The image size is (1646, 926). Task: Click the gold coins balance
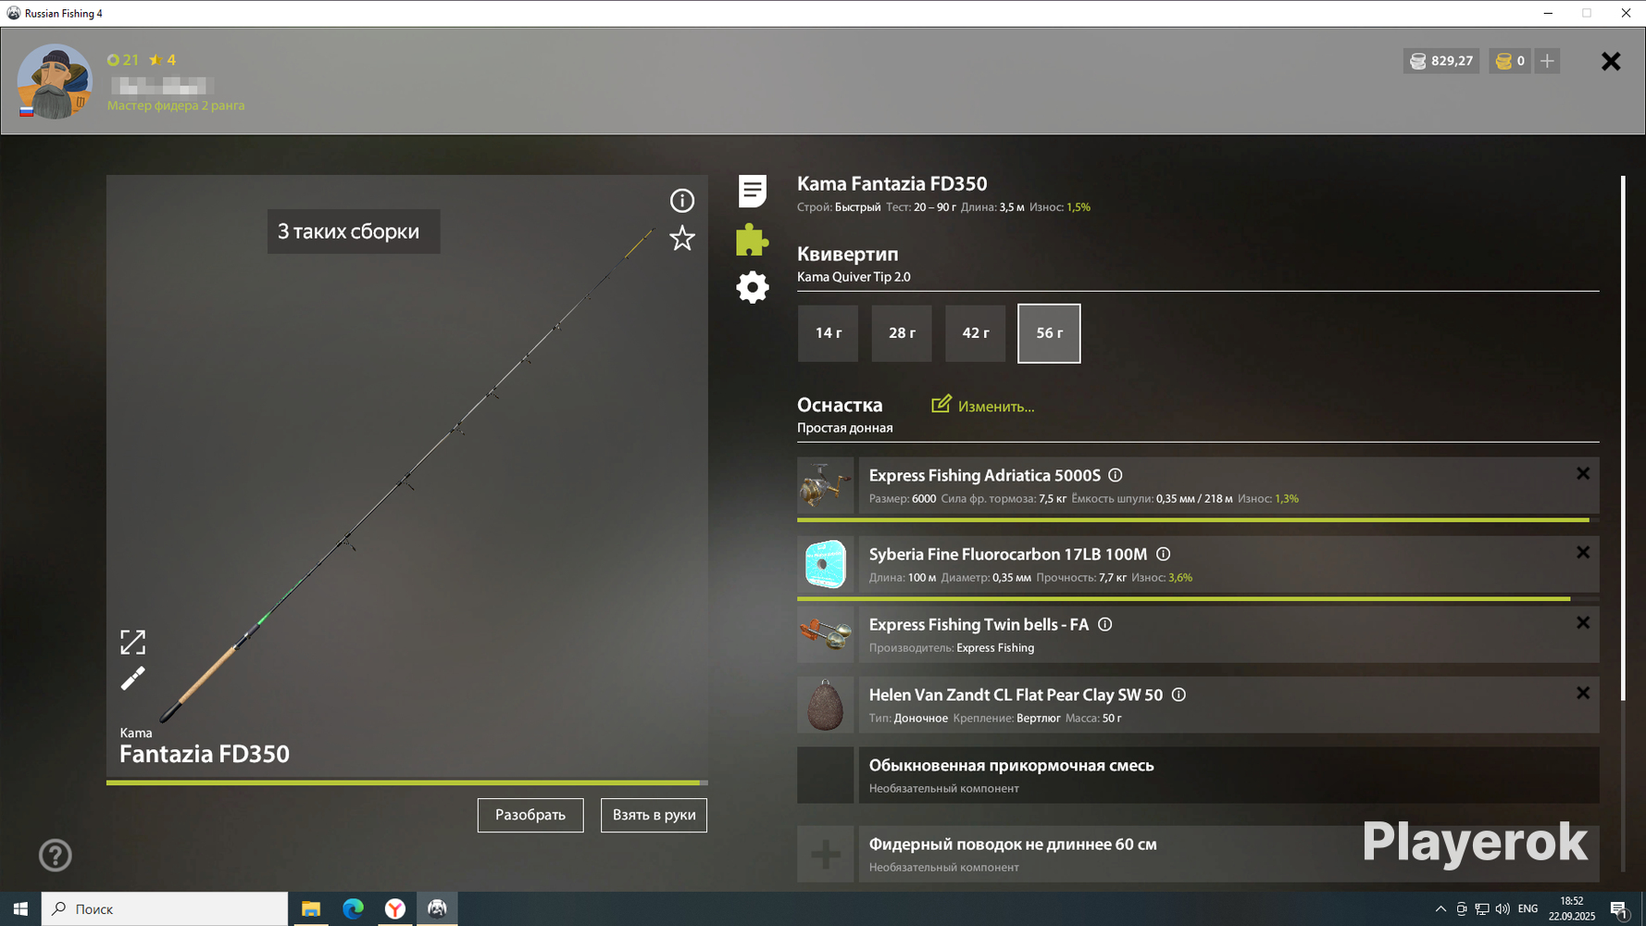pyautogui.click(x=1510, y=61)
